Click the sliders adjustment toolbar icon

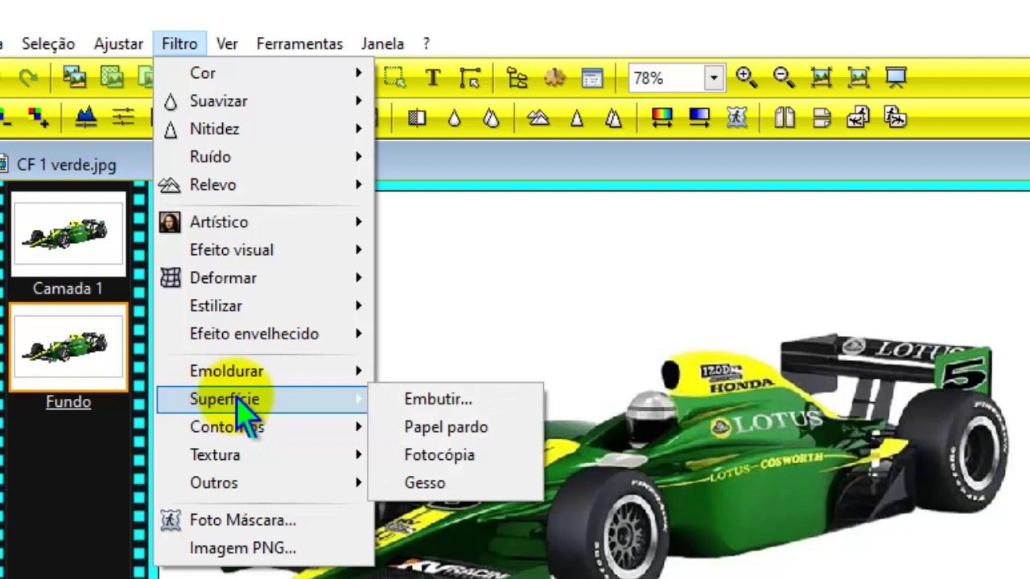coord(123,118)
